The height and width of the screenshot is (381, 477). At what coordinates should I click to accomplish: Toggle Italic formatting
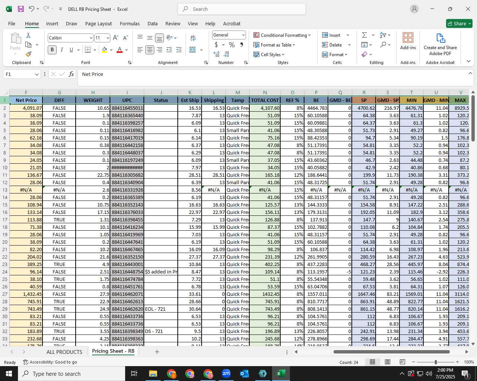[x=61, y=50]
